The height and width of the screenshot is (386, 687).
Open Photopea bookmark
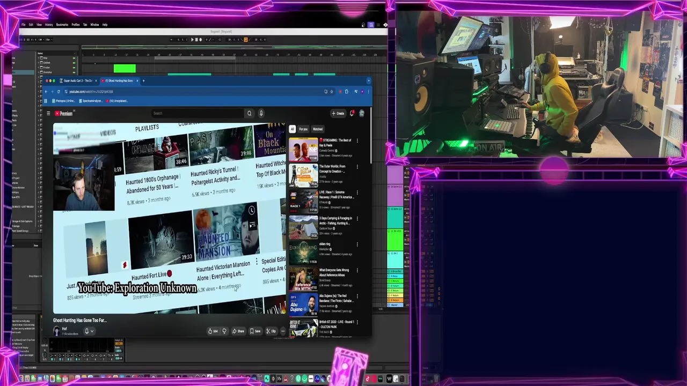pos(63,101)
